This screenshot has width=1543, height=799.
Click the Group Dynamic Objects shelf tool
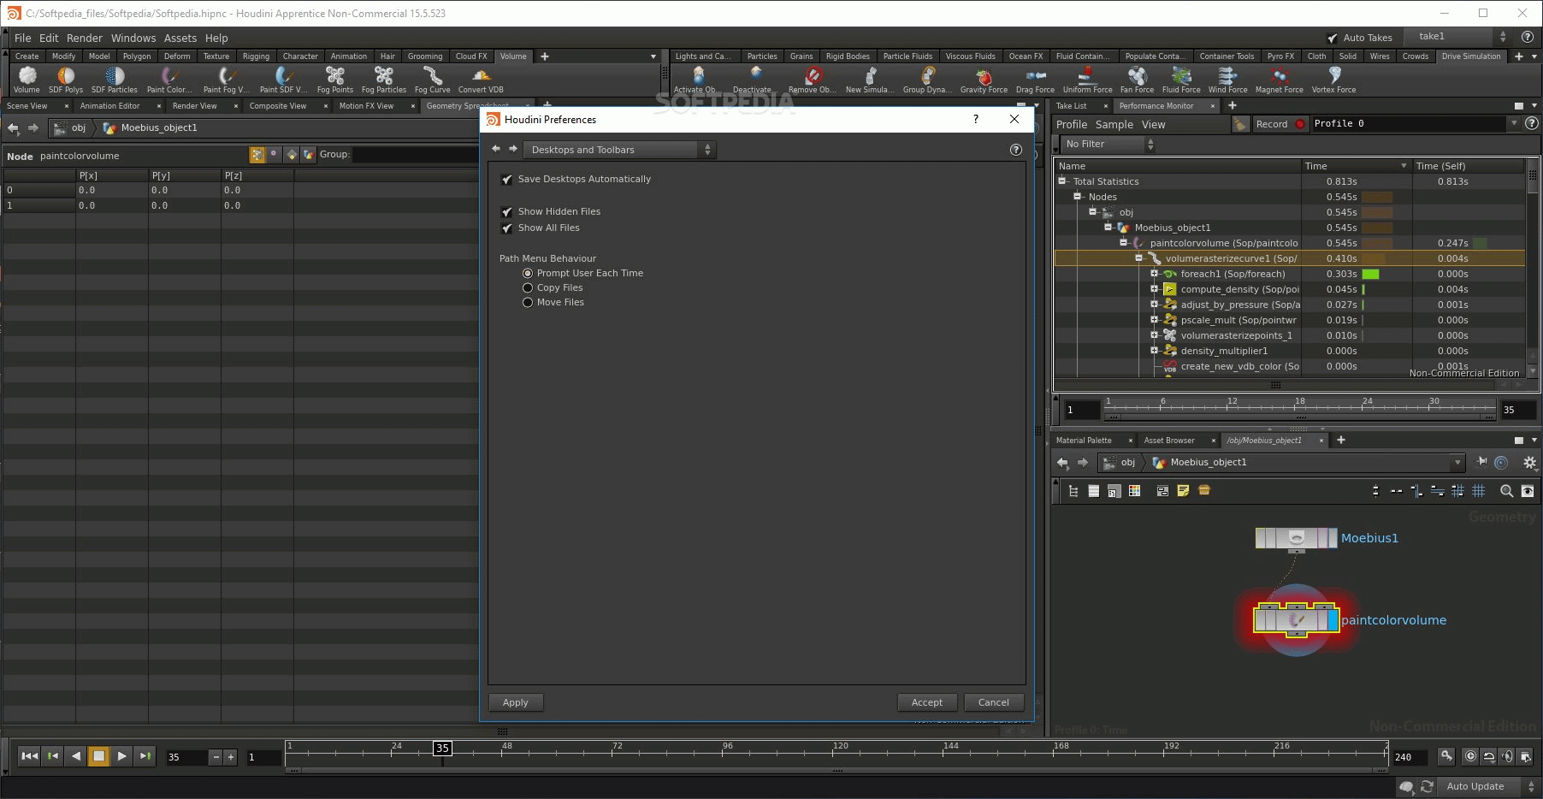pyautogui.click(x=928, y=80)
